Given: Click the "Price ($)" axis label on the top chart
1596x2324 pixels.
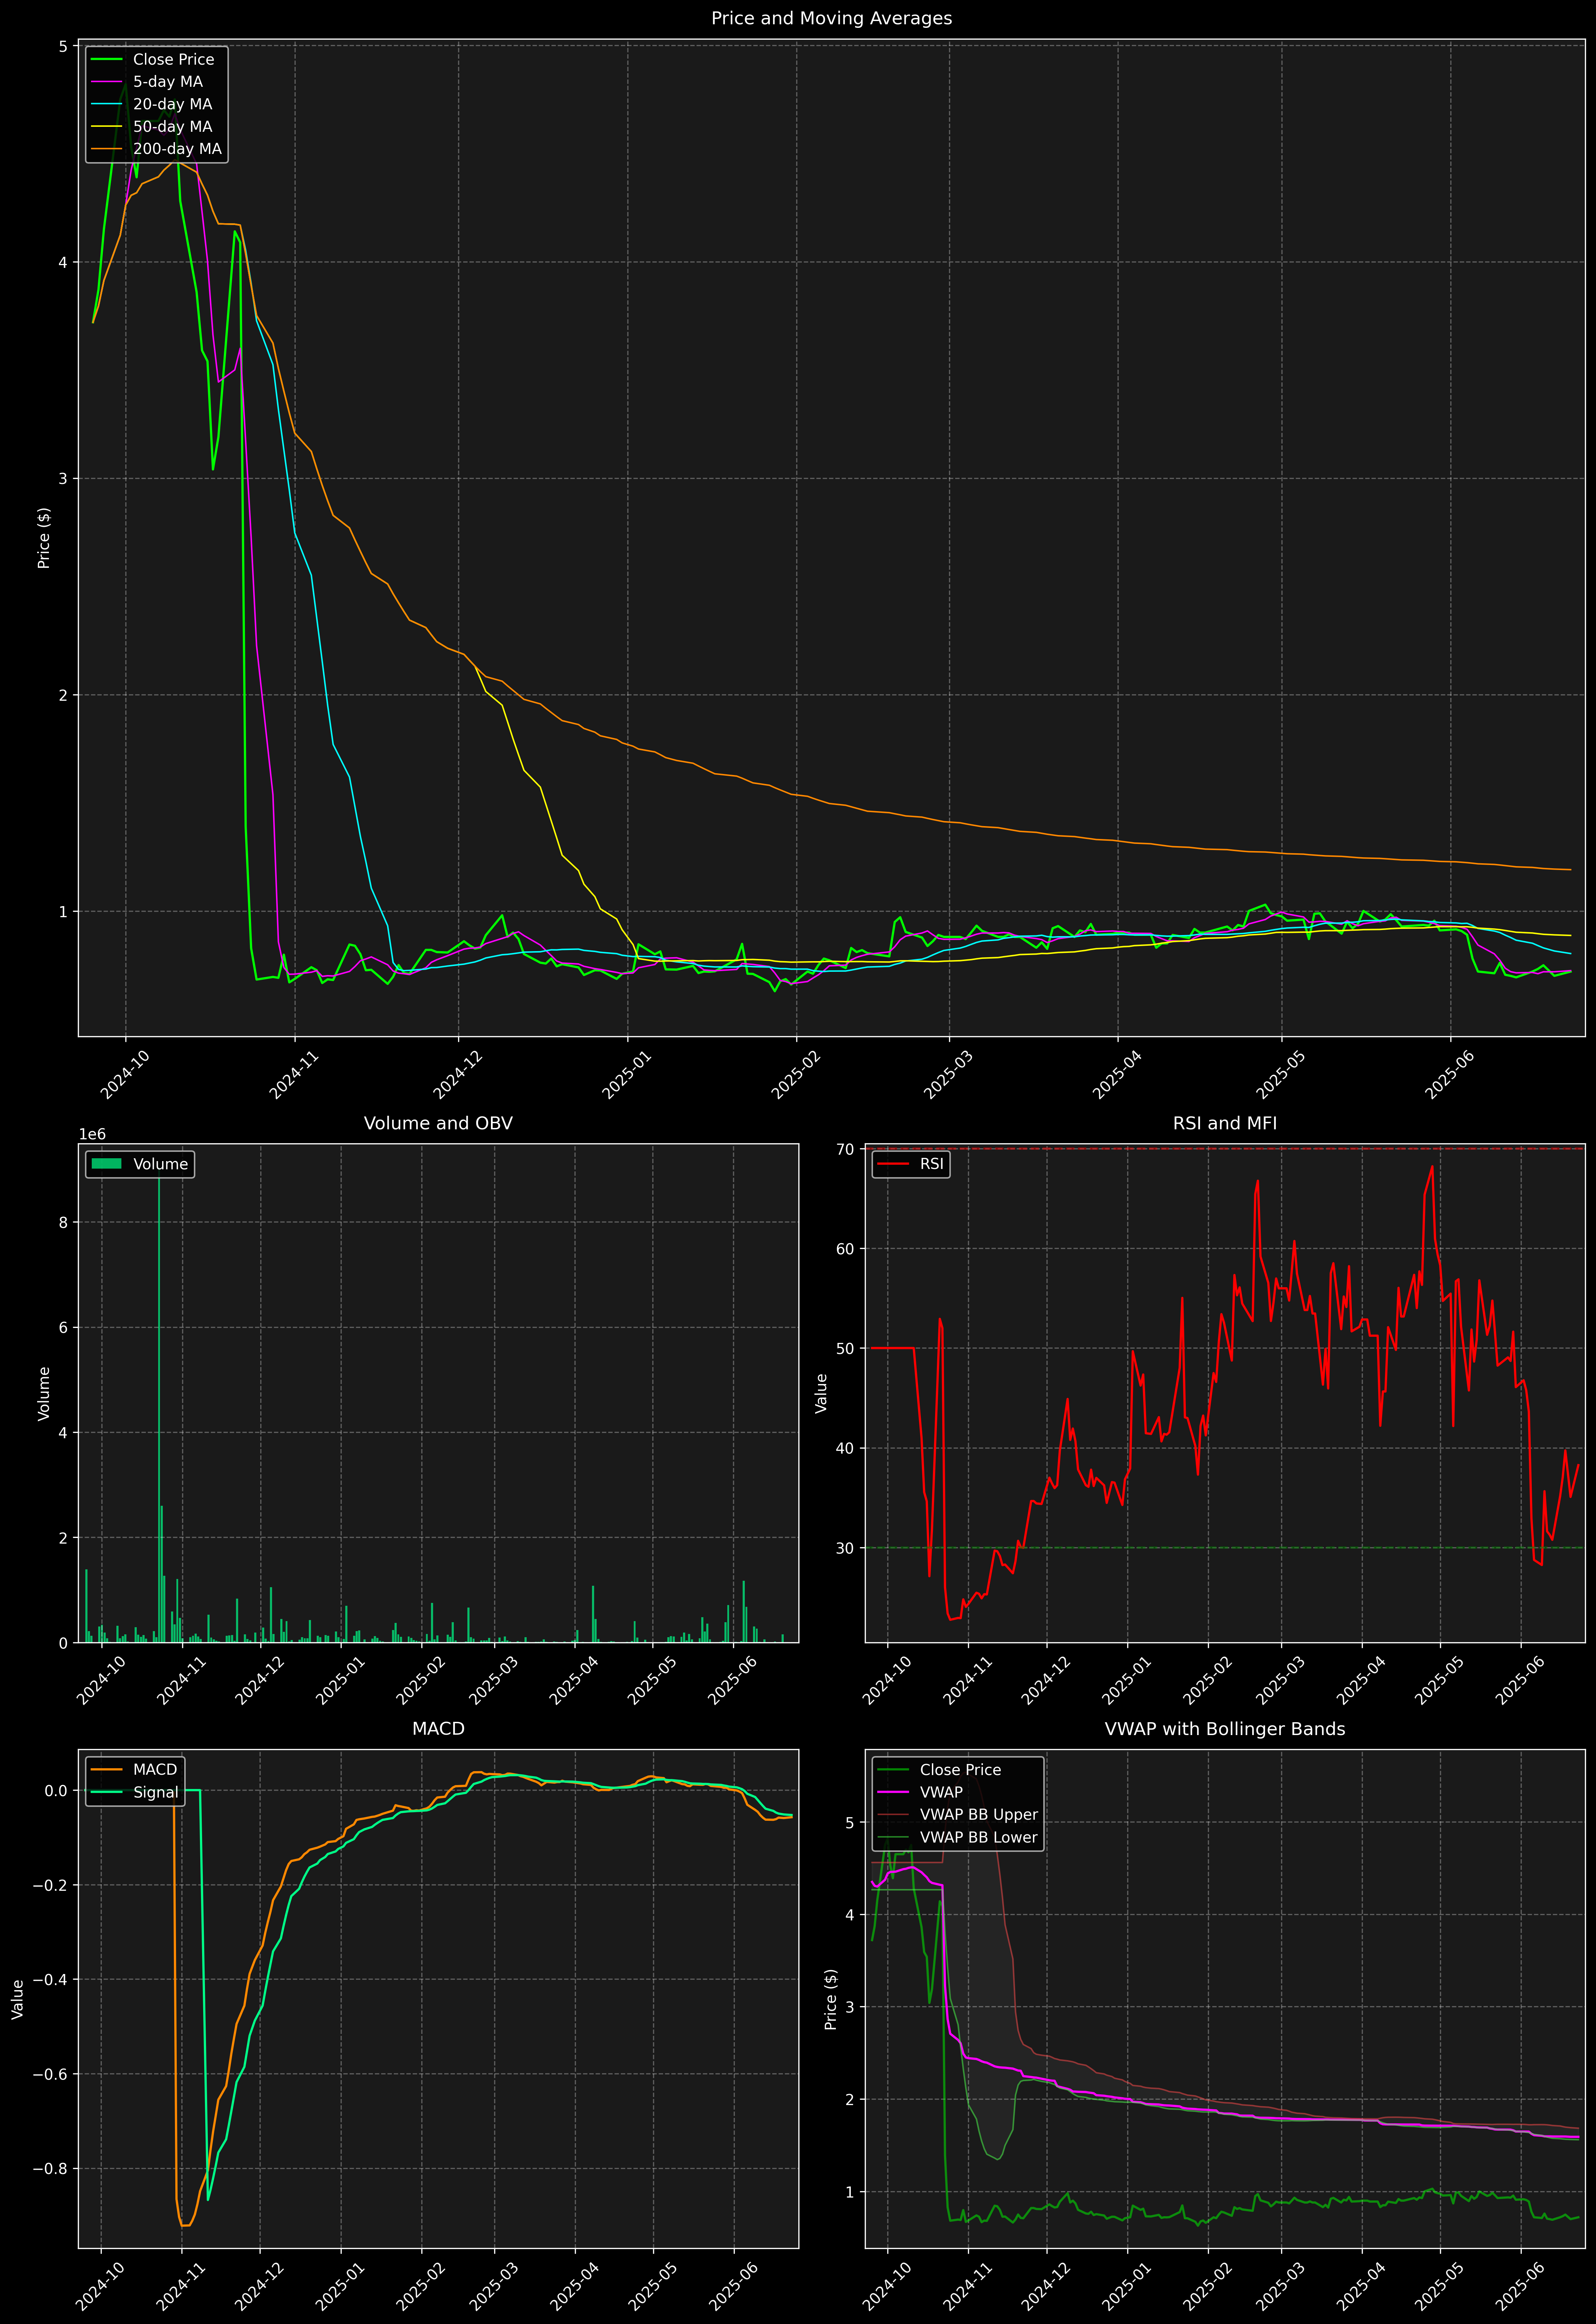Looking at the screenshot, I should (x=43, y=538).
